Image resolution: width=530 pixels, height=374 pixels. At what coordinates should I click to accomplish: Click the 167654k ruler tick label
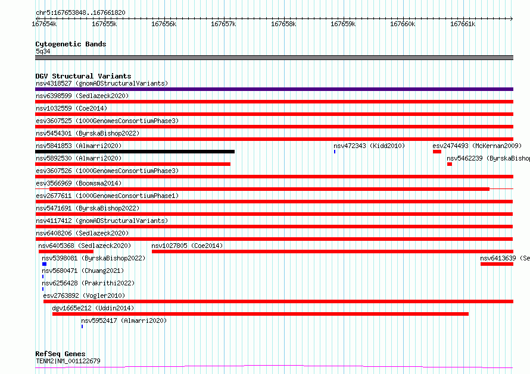click(x=44, y=24)
